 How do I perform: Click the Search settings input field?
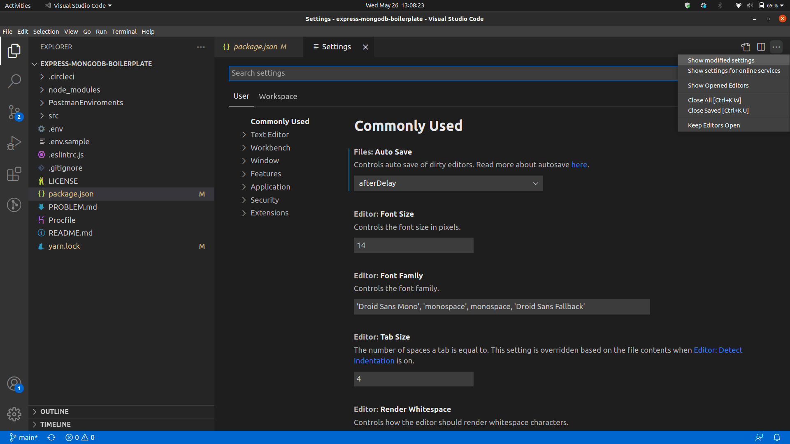453,73
